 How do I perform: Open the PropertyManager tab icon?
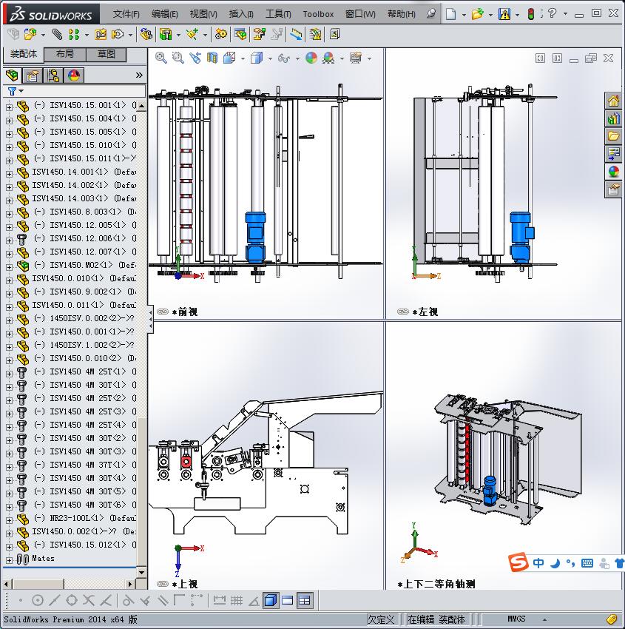click(32, 75)
